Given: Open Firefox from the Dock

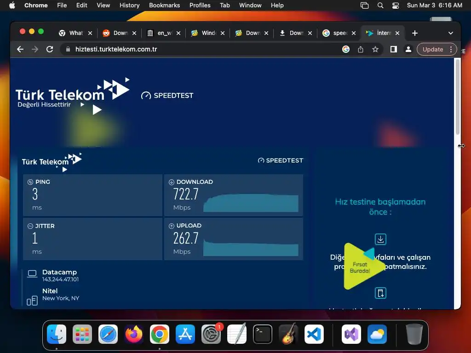Looking at the screenshot, I should pyautogui.click(x=134, y=334).
